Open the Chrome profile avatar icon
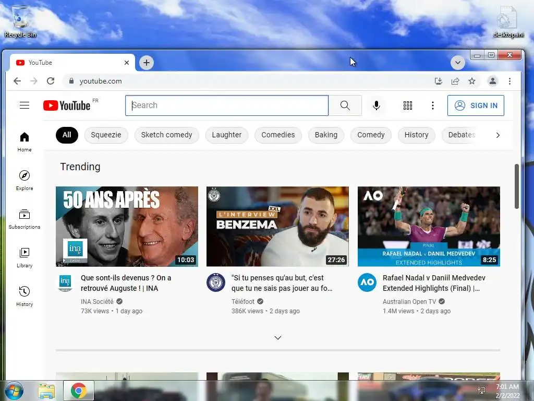The height and width of the screenshot is (401, 534). 492,81
